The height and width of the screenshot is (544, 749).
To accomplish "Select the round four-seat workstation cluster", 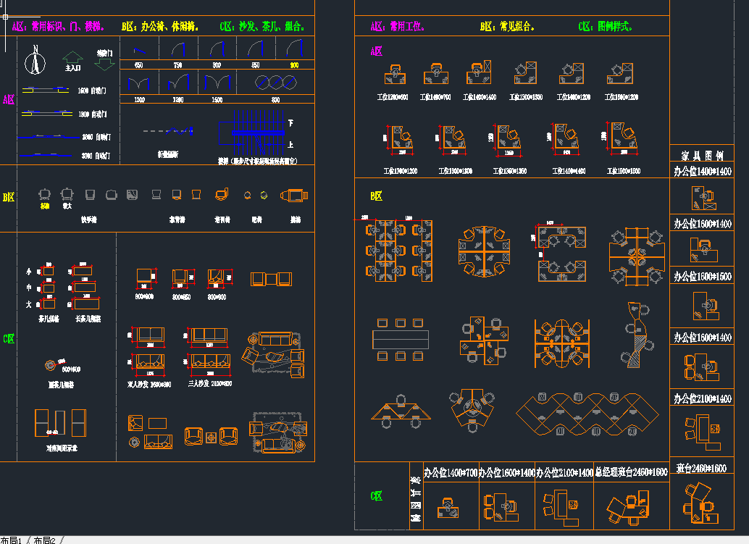I will [x=484, y=251].
